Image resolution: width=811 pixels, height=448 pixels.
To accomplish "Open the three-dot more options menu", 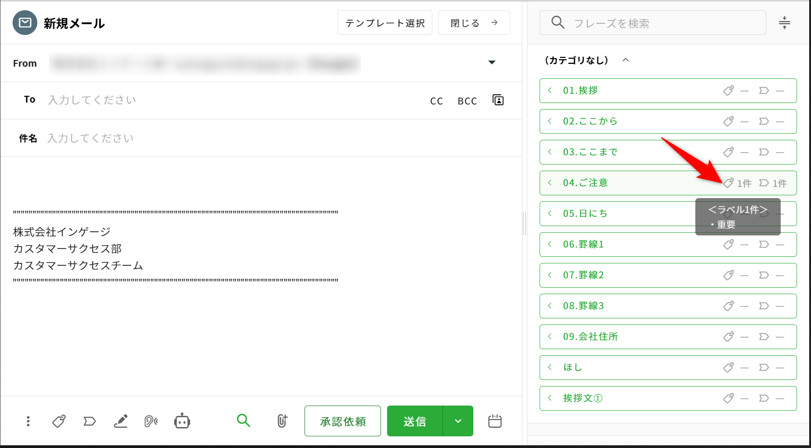I will (x=28, y=421).
